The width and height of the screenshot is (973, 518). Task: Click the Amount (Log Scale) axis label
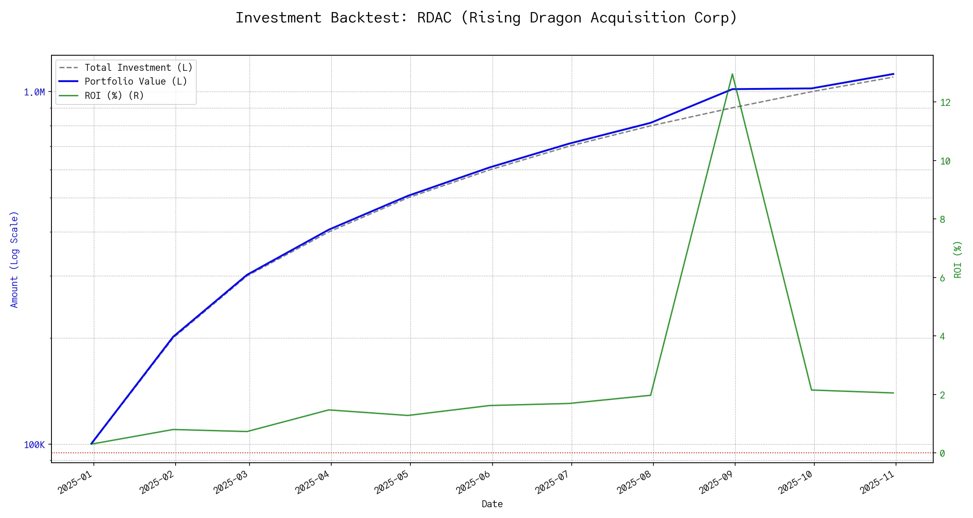click(x=14, y=259)
